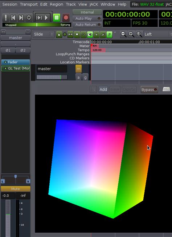Open the Slide edit mode dropdown
172x237 pixels.
point(44,34)
